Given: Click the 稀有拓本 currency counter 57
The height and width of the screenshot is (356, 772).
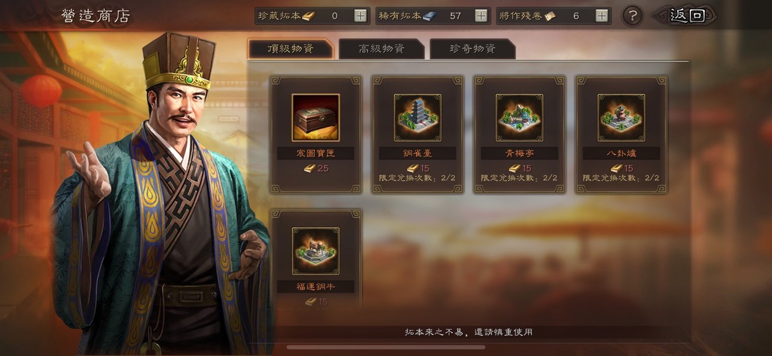Looking at the screenshot, I should (455, 15).
